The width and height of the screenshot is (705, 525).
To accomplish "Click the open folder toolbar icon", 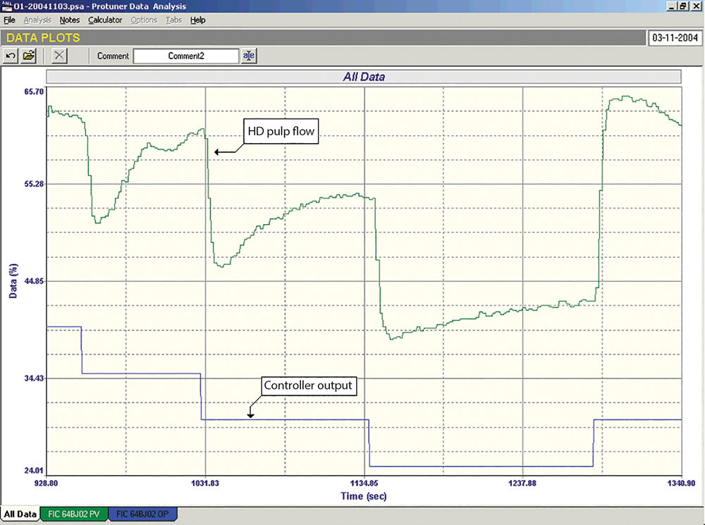I will coord(29,56).
